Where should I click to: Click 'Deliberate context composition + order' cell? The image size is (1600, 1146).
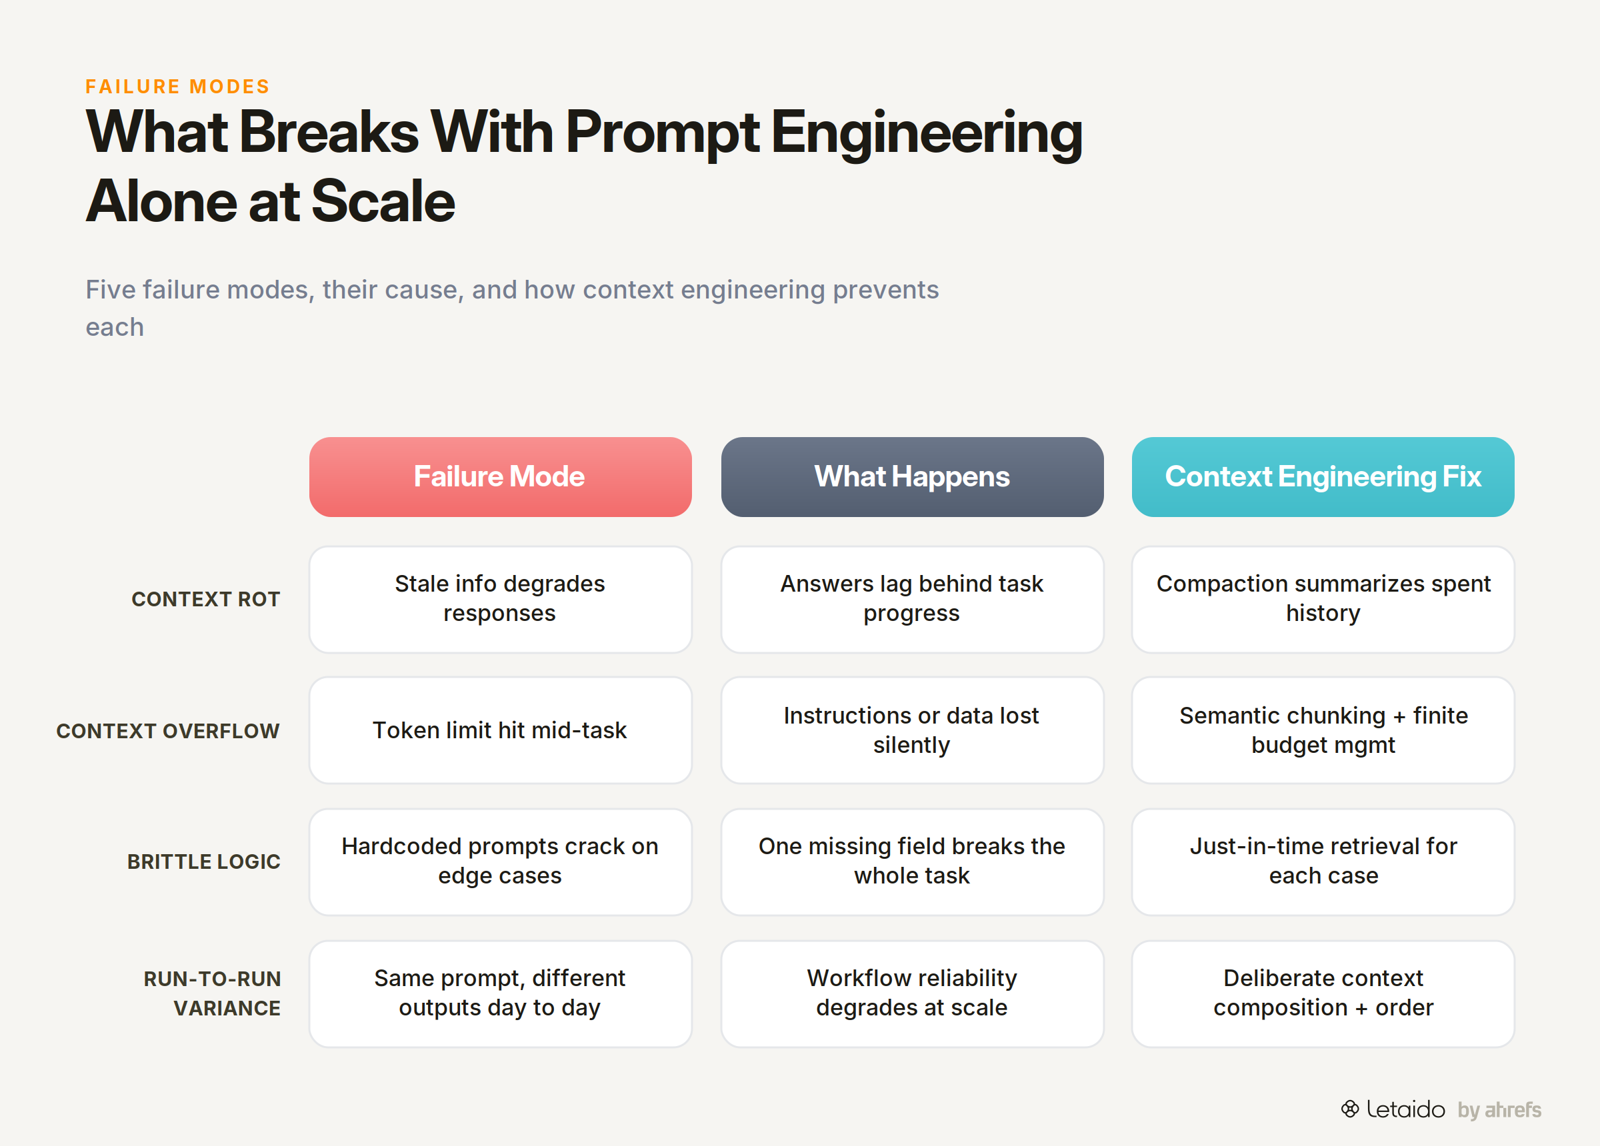(x=1323, y=993)
